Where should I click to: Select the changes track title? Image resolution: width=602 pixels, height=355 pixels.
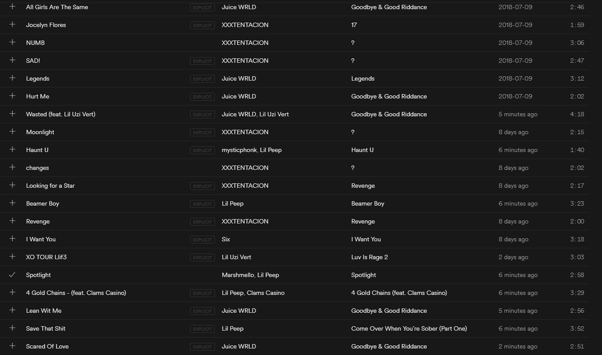tap(37, 168)
